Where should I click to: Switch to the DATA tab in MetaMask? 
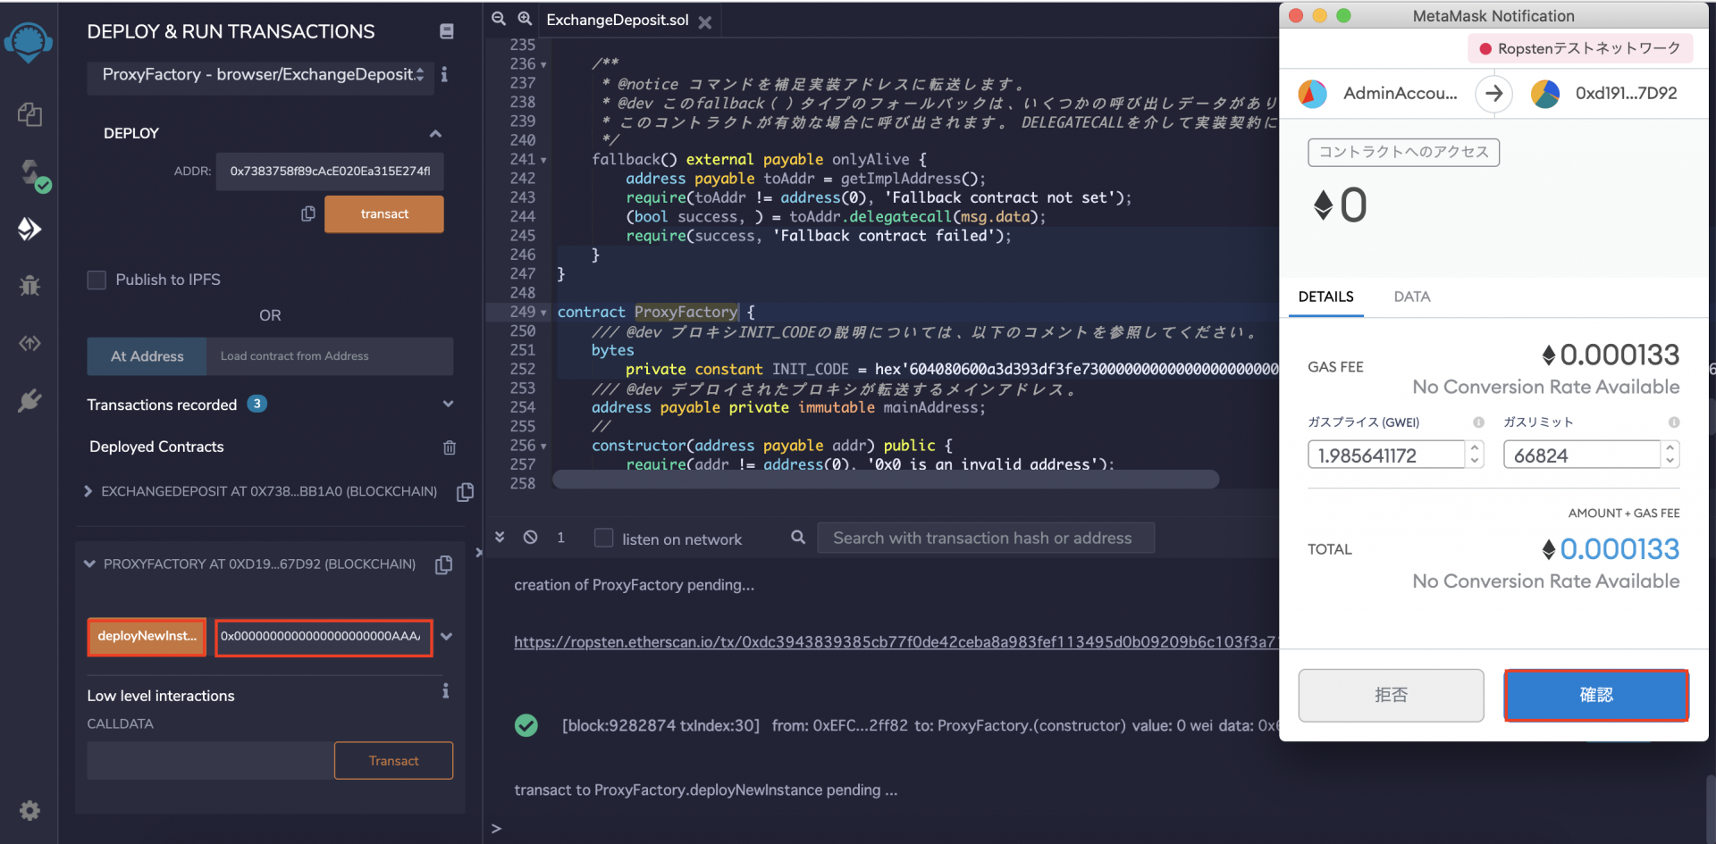tap(1412, 297)
